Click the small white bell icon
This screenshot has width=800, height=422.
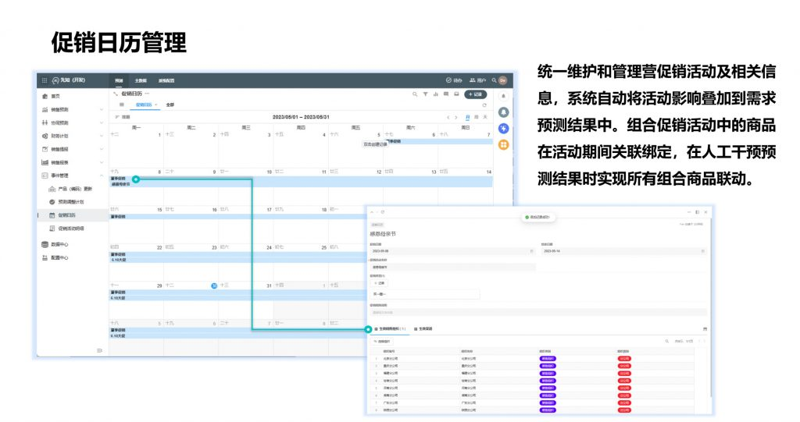pyautogui.click(x=504, y=96)
